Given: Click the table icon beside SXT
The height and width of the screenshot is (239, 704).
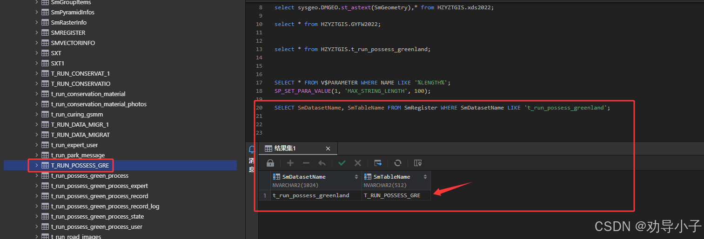Looking at the screenshot, I should pyautogui.click(x=45, y=53).
